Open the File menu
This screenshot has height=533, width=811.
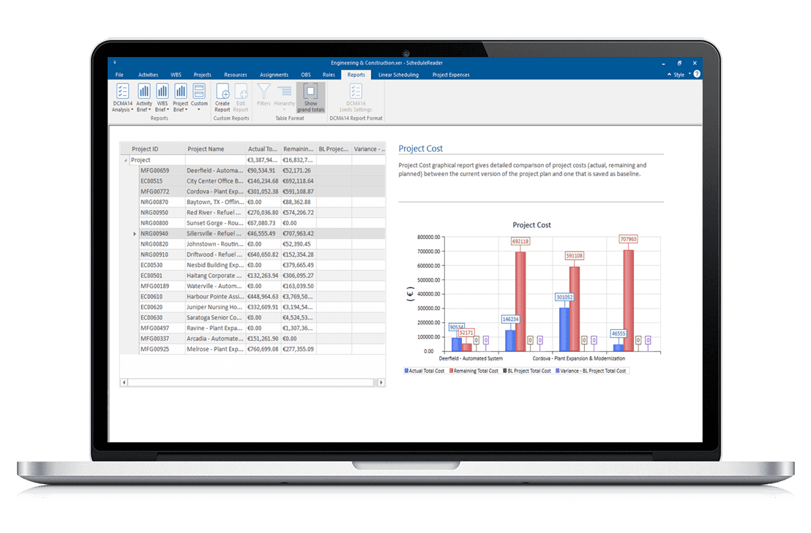pyautogui.click(x=119, y=74)
